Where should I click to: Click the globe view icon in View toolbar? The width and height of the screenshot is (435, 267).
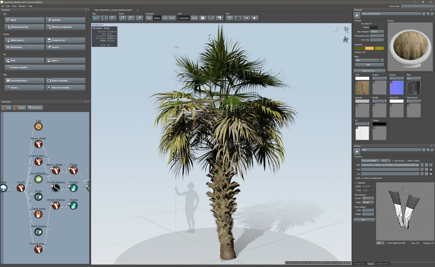point(96,18)
